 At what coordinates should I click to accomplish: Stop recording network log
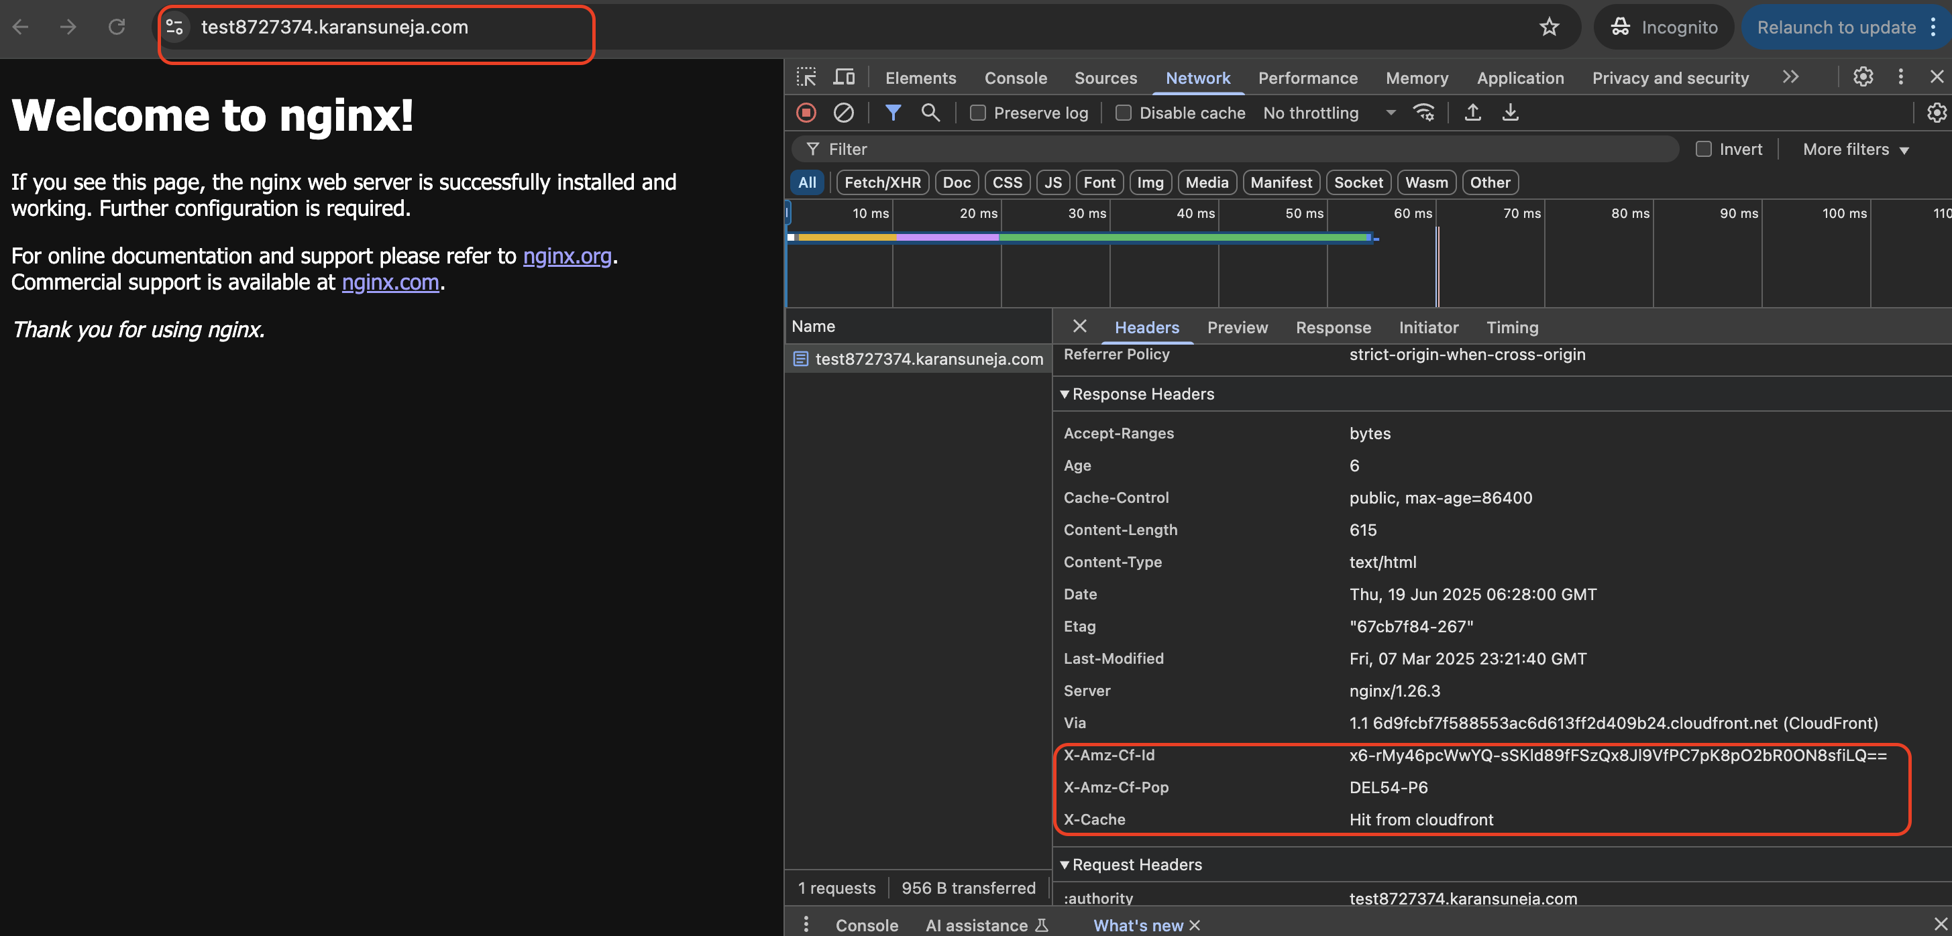806,113
